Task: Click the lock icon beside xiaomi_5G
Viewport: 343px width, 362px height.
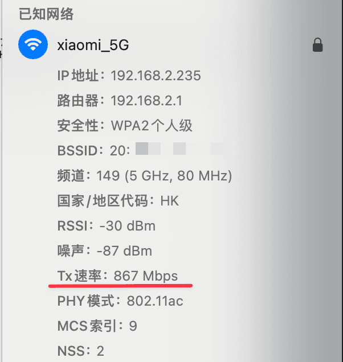Action: [x=317, y=45]
